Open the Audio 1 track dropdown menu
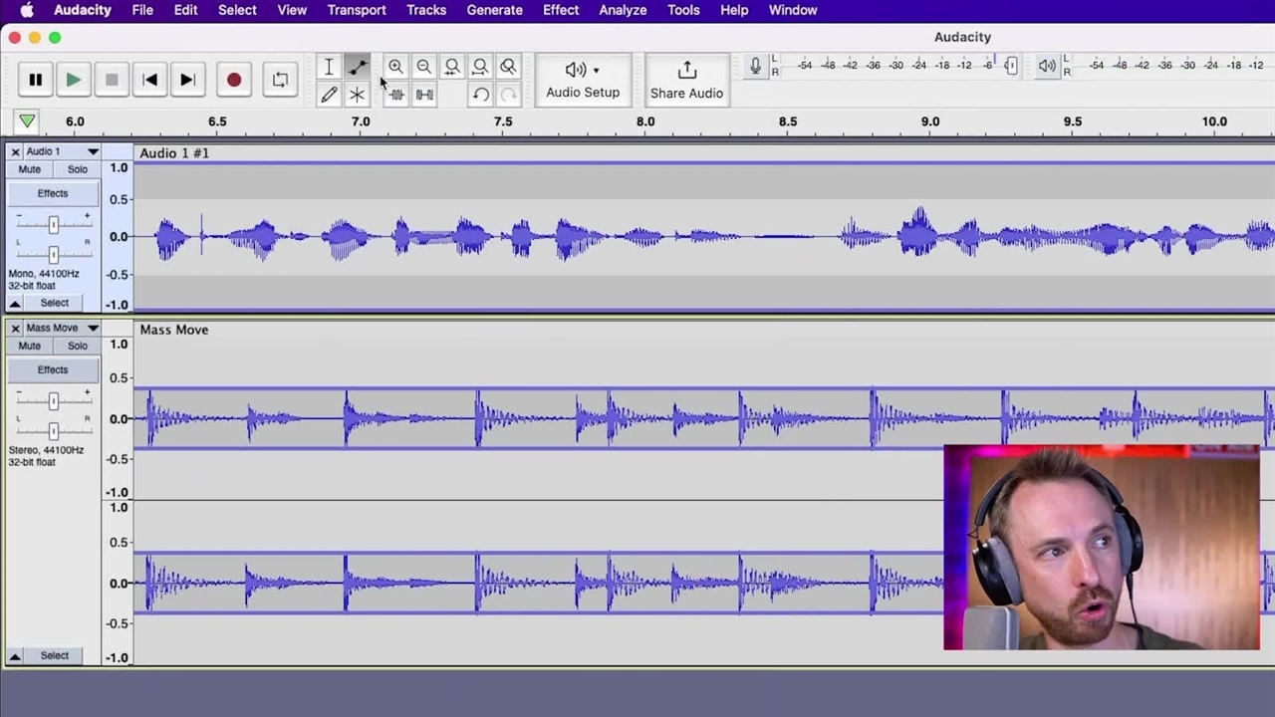Screen dimensions: 1275x717 coord(92,151)
